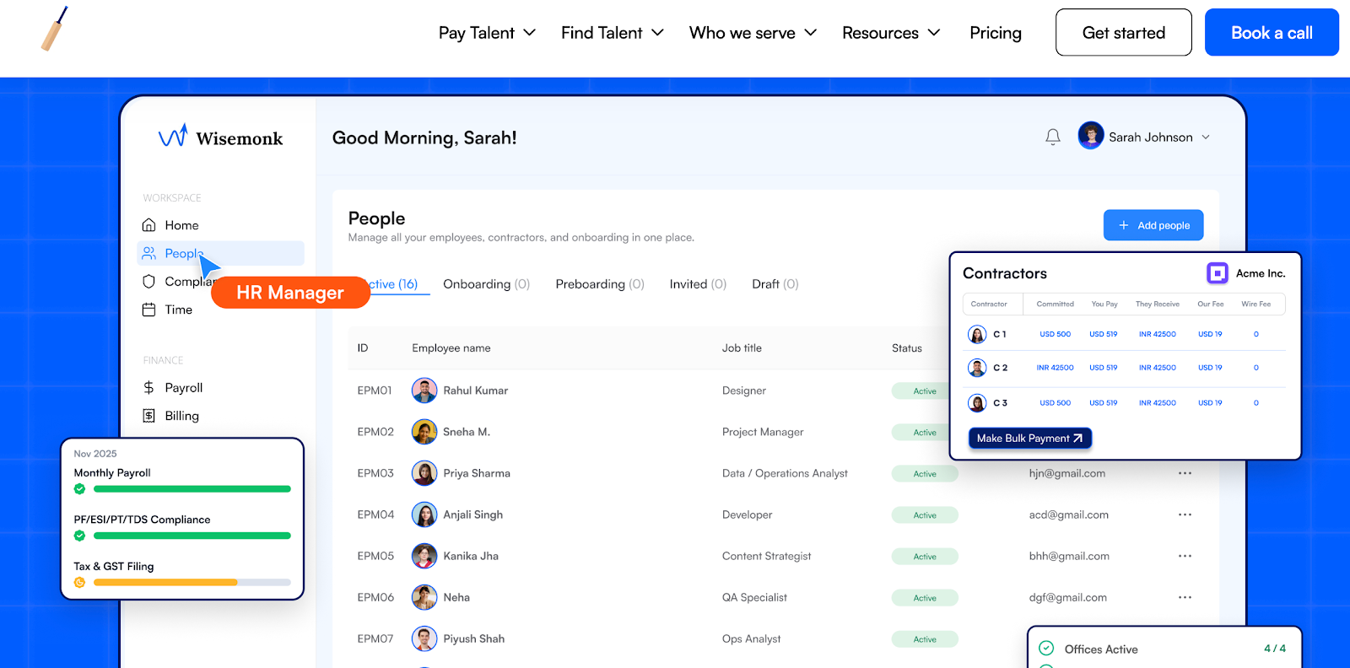Open Sarah Johnson account dropdown chevron
Image resolution: width=1350 pixels, height=668 pixels.
coord(1206,137)
